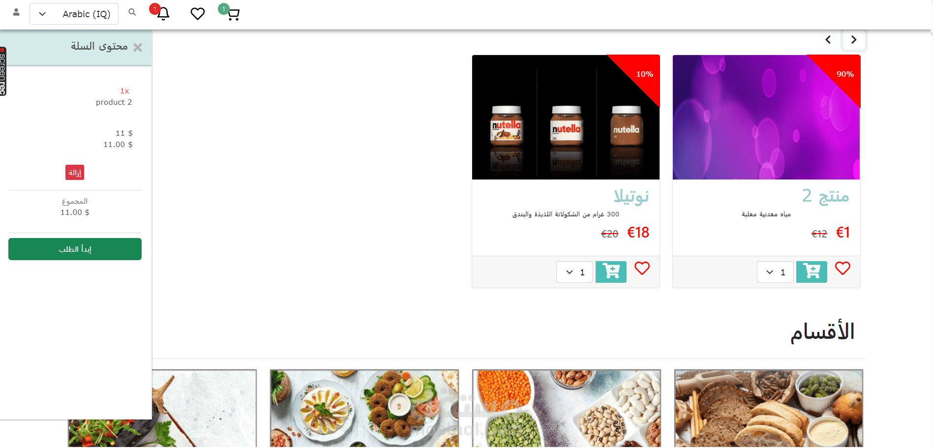Open the notifications bell
The width and height of the screenshot is (933, 448).
tap(163, 14)
